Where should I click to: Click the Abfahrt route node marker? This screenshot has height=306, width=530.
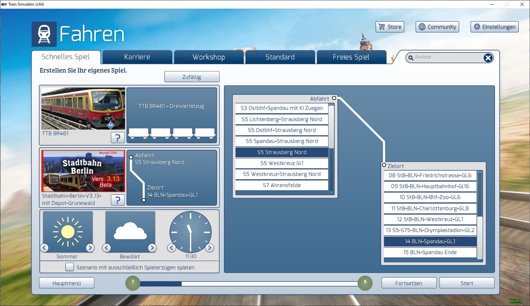[x=334, y=98]
